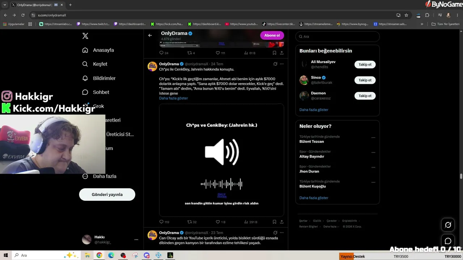Screen dimensions: 463x260
Task: Reply to the Ch*ps post showing 119 comments
Action: click(164, 222)
